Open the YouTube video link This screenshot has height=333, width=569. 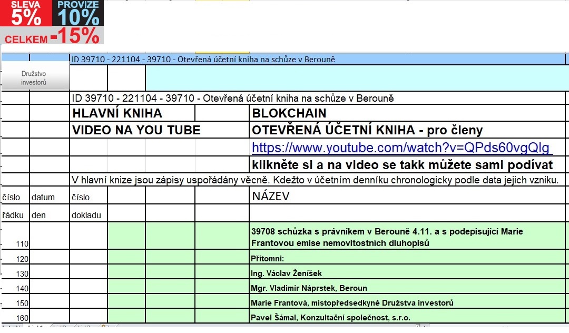402,148
